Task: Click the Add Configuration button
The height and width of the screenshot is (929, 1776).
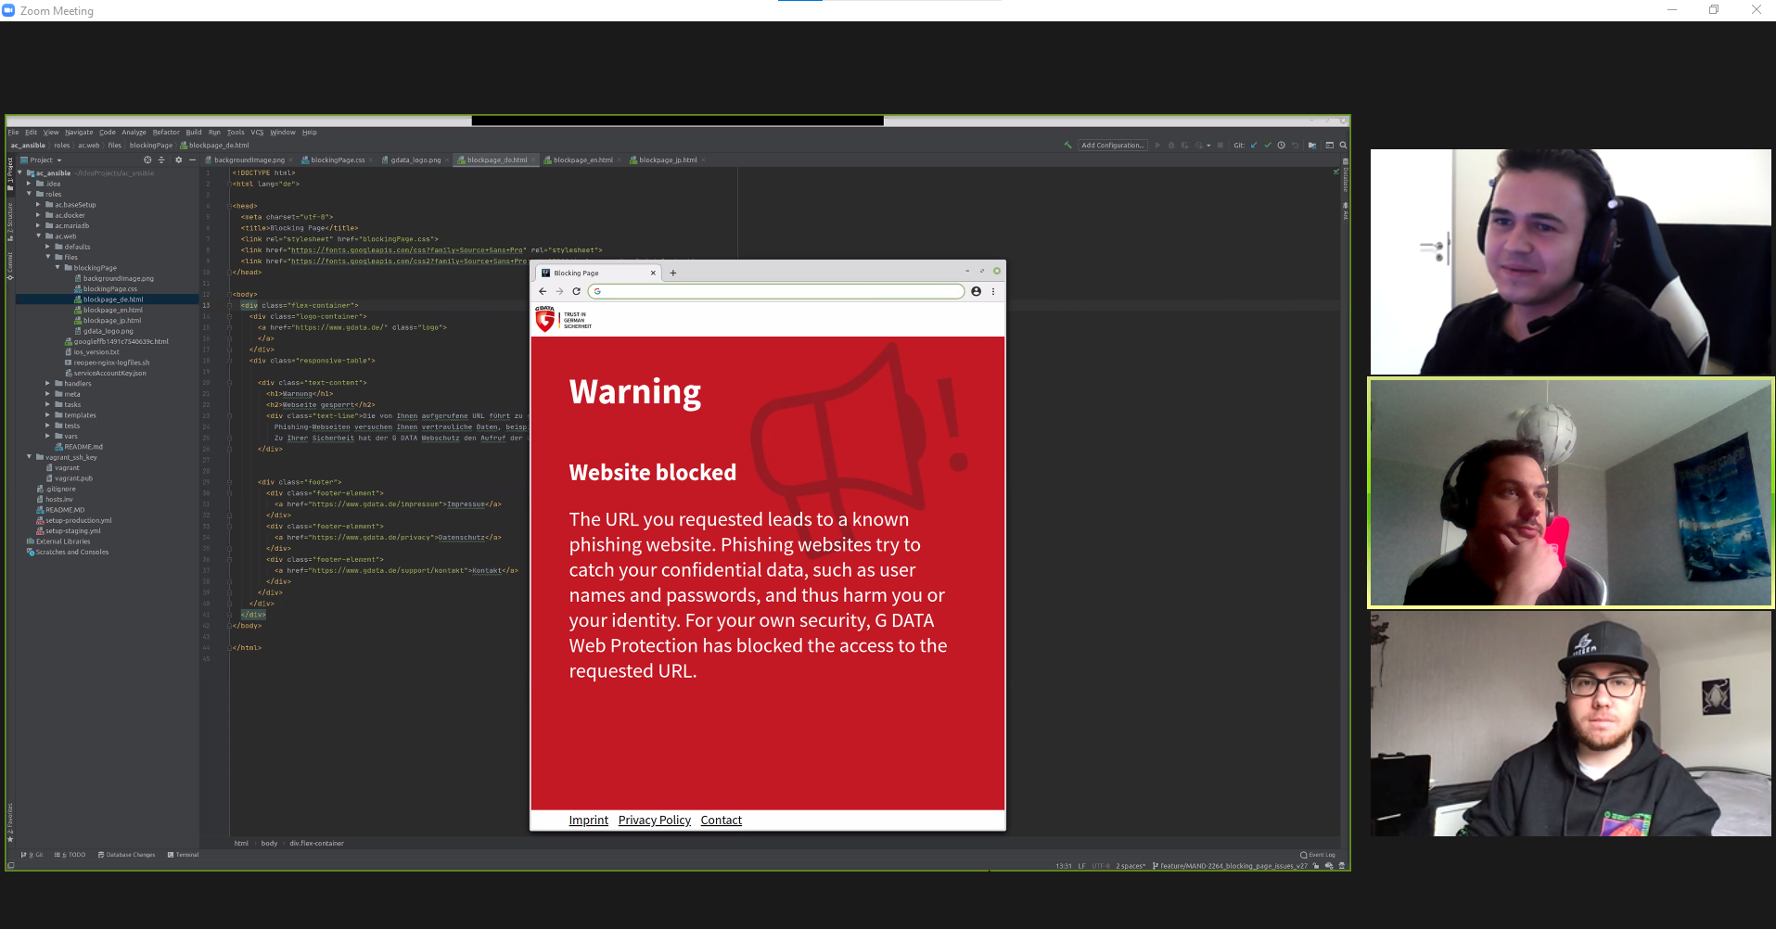Action: coord(1112,146)
